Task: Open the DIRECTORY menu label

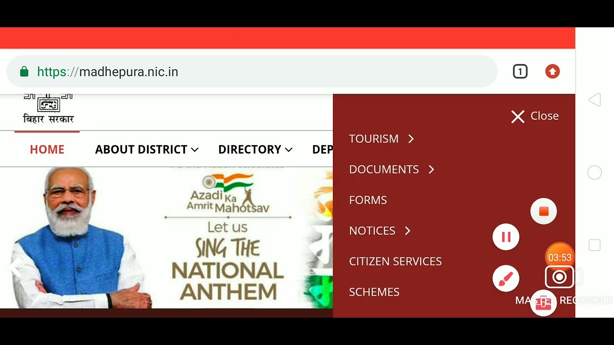Action: click(249, 149)
